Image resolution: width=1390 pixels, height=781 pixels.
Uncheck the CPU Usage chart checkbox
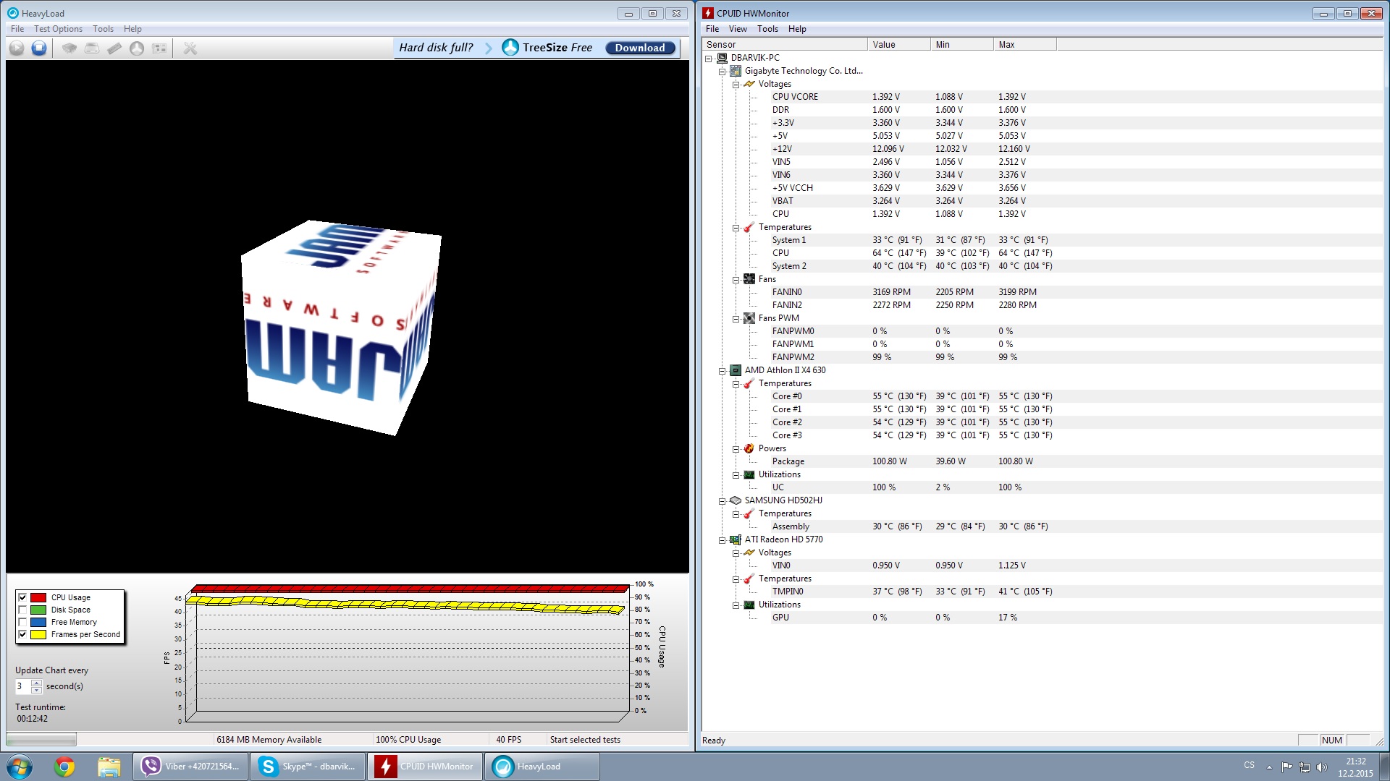[22, 597]
